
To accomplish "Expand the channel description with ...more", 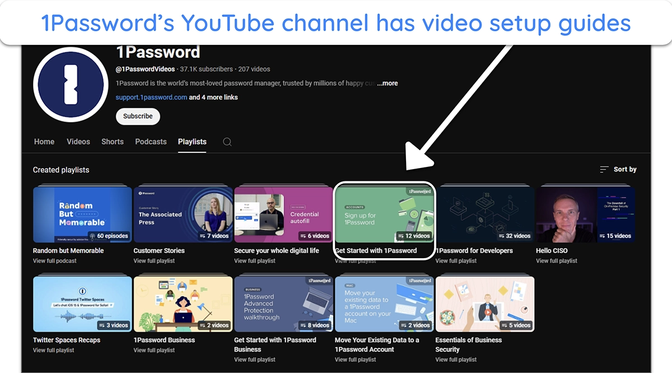I will pyautogui.click(x=388, y=83).
